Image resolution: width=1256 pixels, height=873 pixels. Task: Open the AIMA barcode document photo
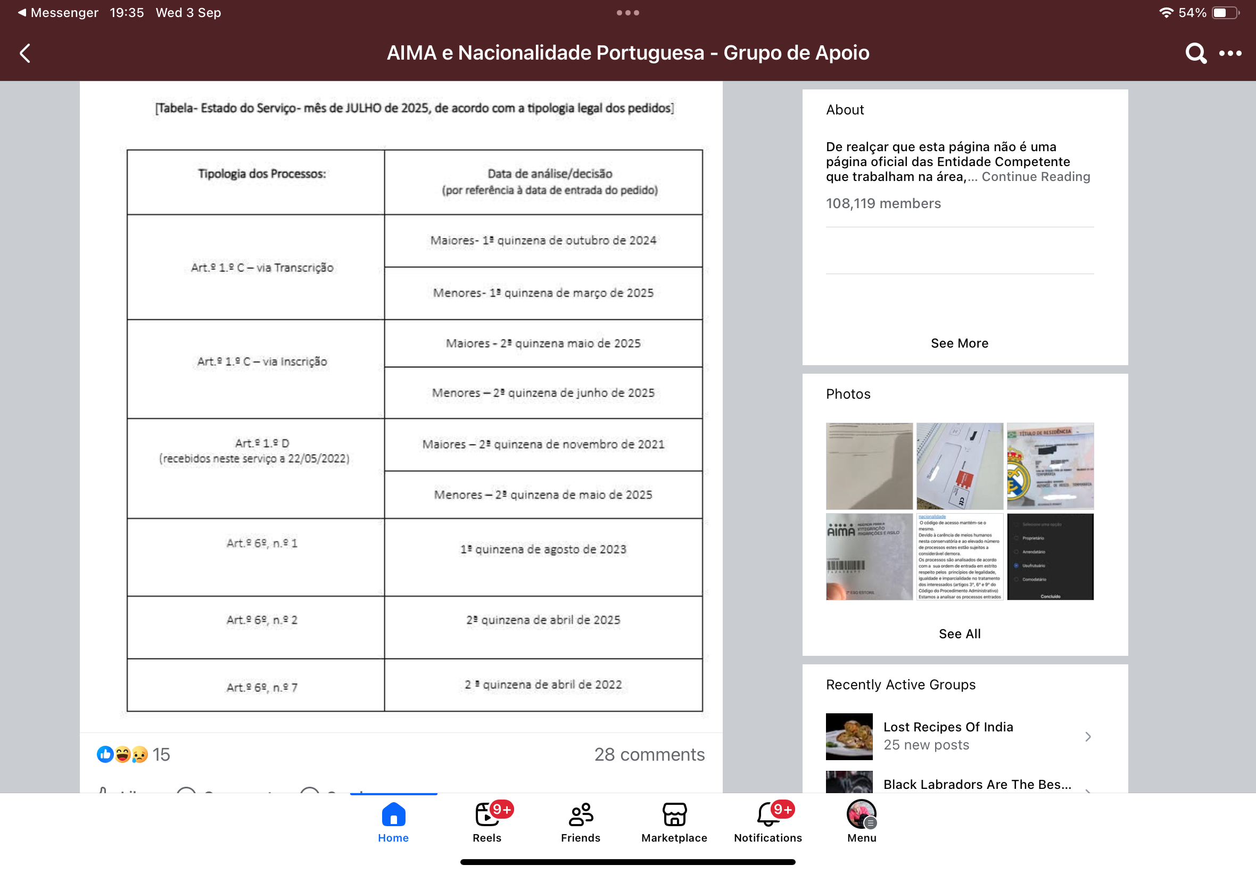pos(869,556)
